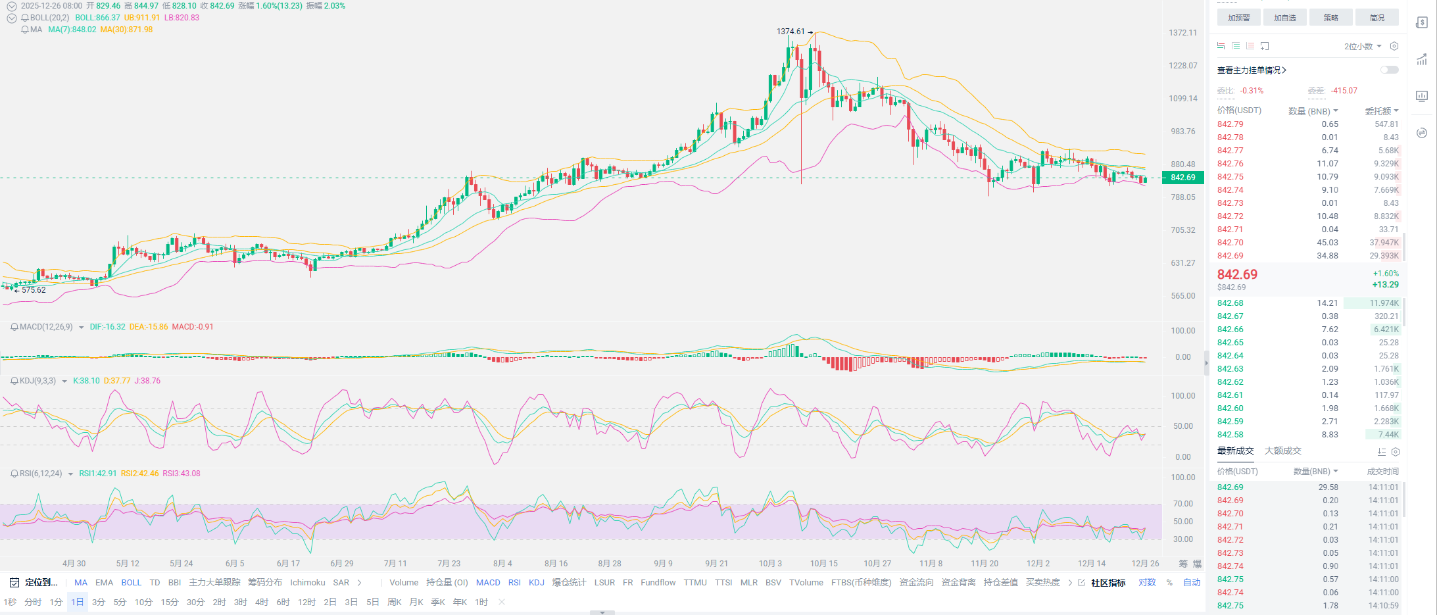The width and height of the screenshot is (1437, 615).
Task: Click the 加预警 button
Action: [1238, 18]
